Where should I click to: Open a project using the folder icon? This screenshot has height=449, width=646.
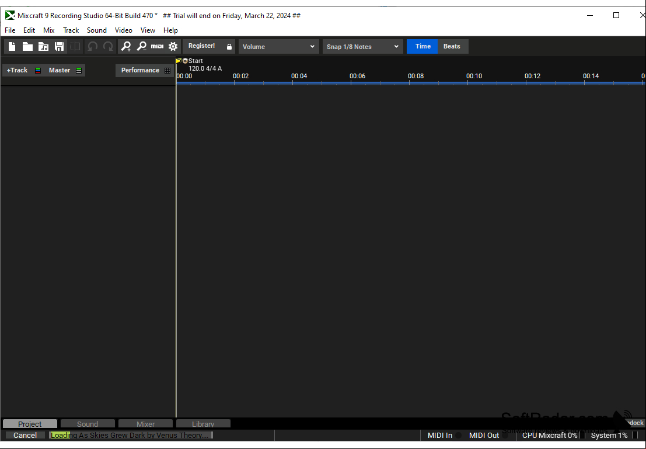coord(27,47)
